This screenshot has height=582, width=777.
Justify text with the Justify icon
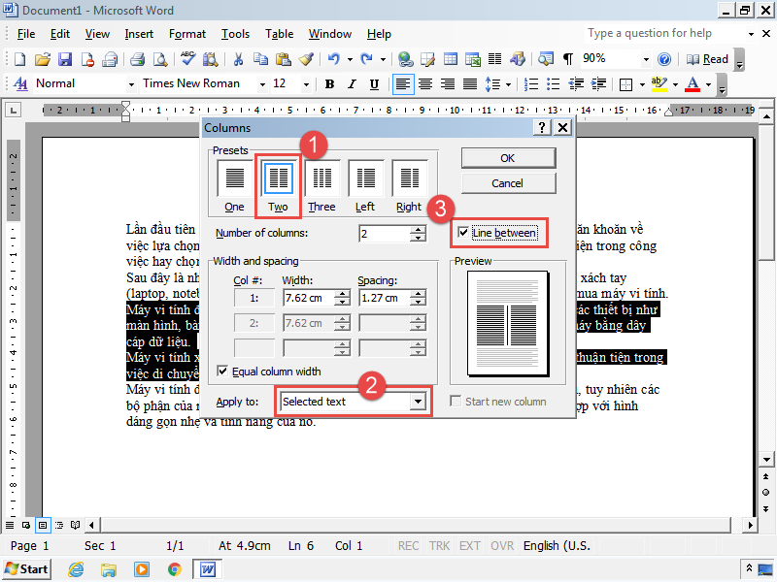click(x=470, y=84)
